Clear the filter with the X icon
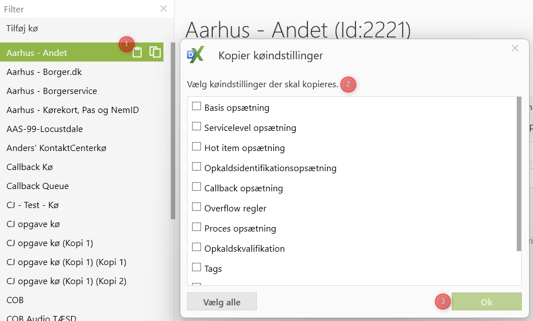Viewport: 533px width, 321px height. [163, 8]
